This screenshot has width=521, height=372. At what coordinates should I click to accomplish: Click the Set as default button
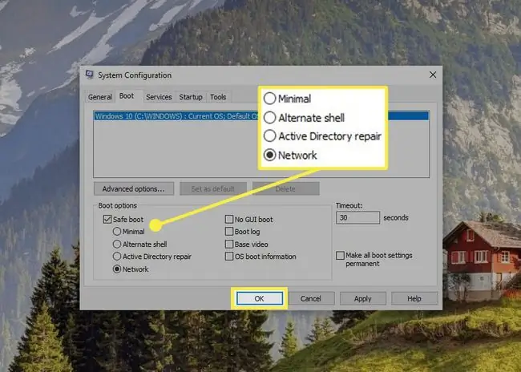point(213,189)
